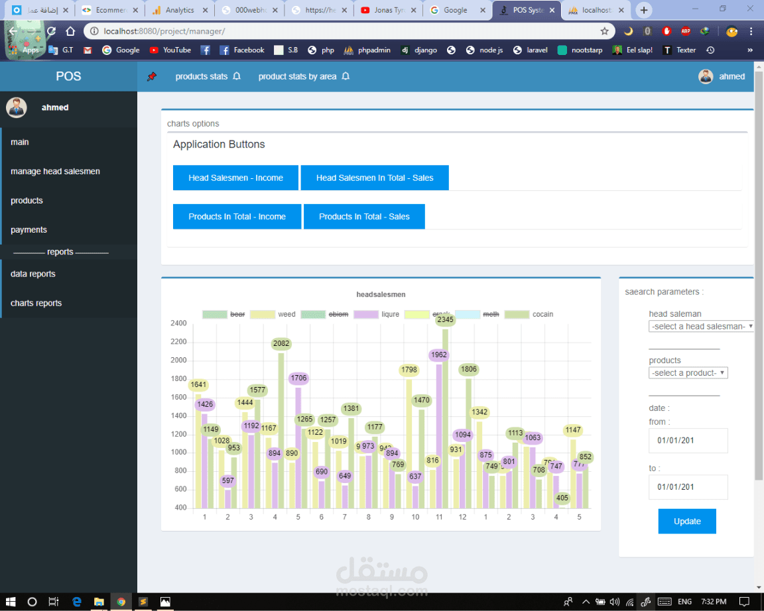
Task: Click the from date input field
Action: 688,441
